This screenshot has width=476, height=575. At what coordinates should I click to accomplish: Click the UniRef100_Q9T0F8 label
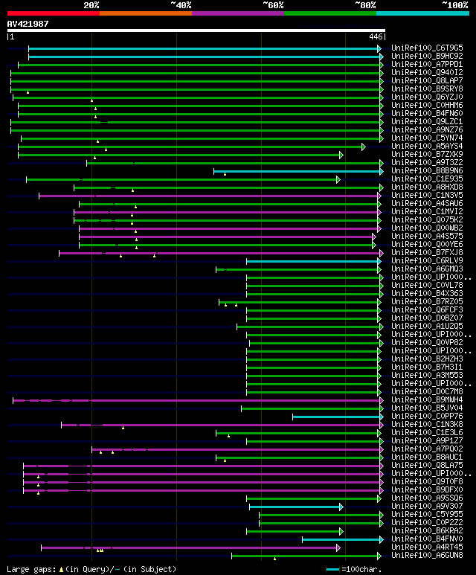(x=427, y=481)
